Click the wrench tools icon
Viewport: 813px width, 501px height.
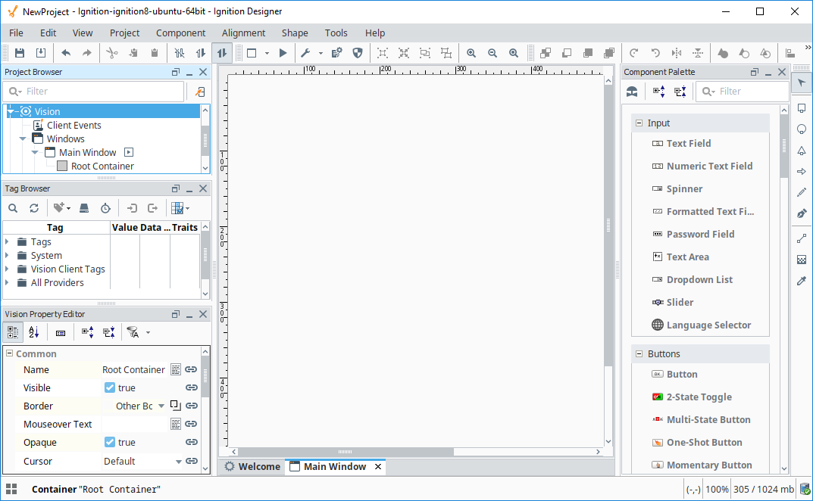pos(305,53)
